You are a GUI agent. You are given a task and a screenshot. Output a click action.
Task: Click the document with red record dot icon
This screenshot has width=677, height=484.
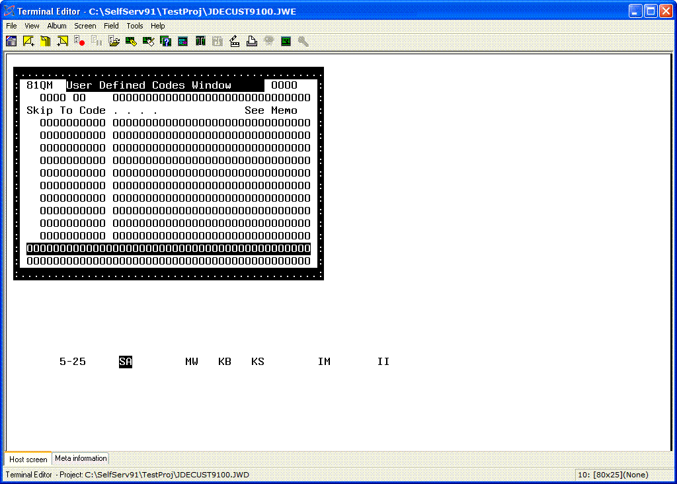(79, 42)
